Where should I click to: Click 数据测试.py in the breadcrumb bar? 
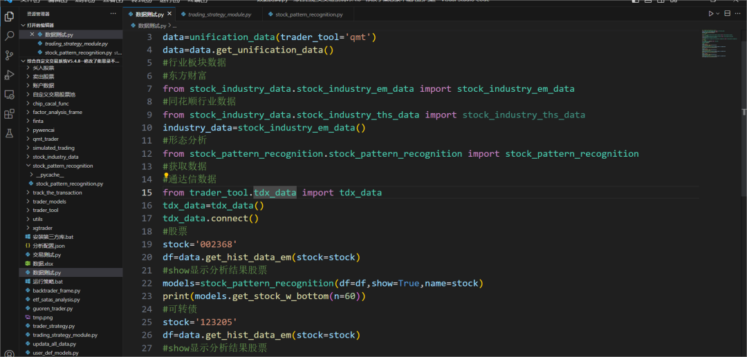click(152, 26)
